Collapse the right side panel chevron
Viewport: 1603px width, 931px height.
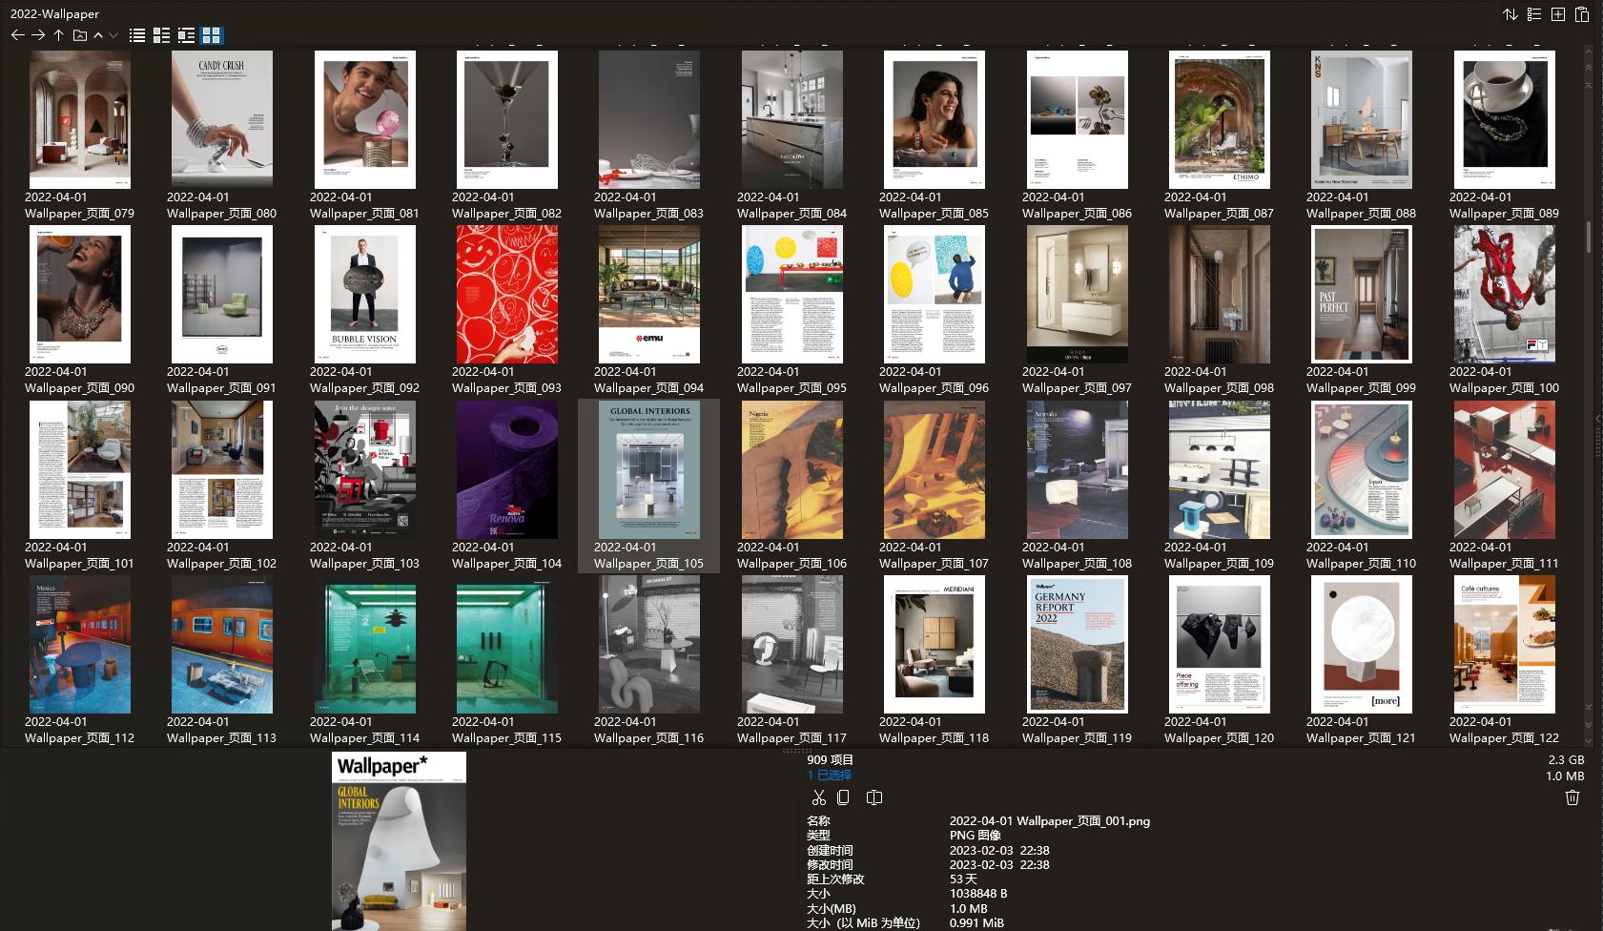1597,417
